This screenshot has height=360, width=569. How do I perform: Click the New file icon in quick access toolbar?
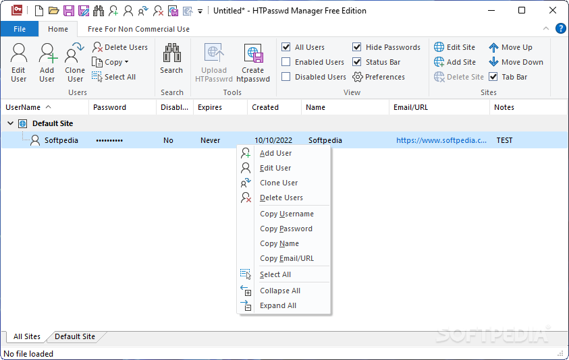point(39,11)
